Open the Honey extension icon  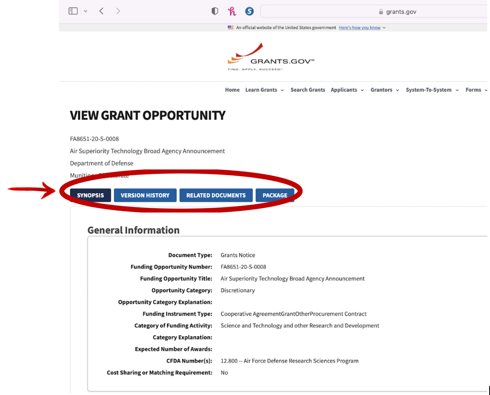point(232,11)
